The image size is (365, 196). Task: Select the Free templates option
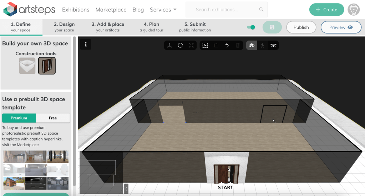coord(53,118)
